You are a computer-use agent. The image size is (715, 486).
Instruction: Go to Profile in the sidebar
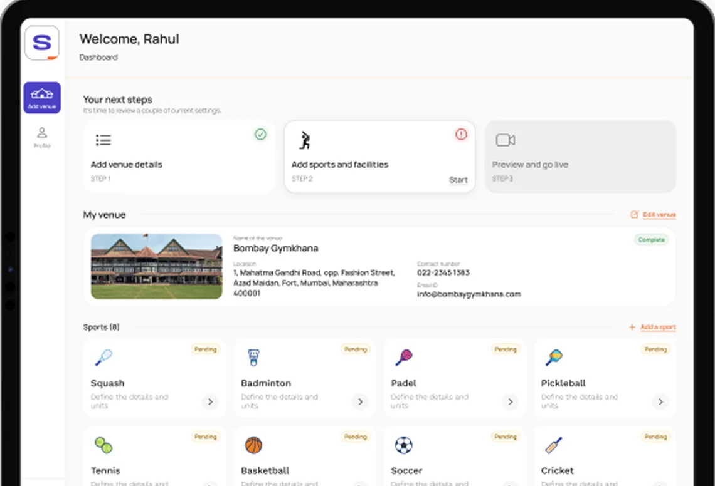click(42, 137)
